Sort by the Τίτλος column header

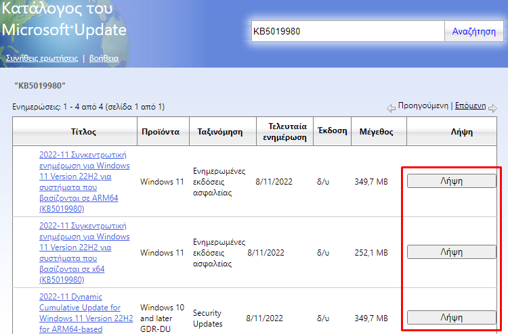[x=75, y=131]
